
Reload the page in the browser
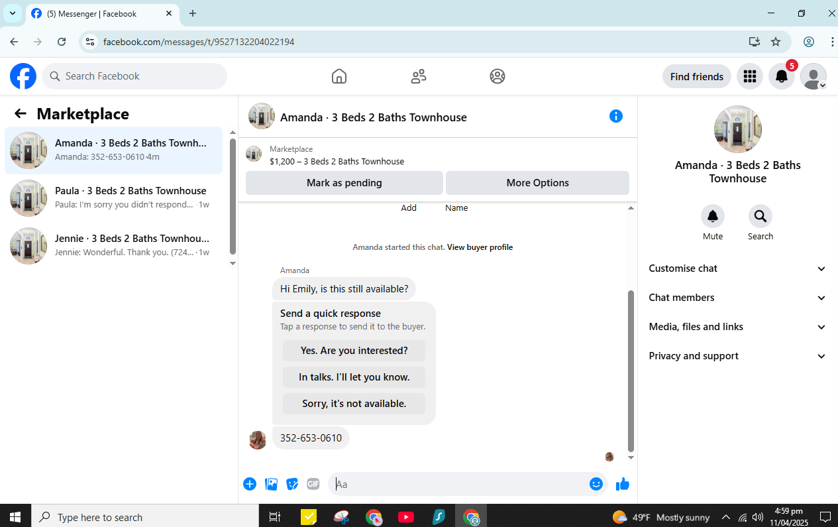pyautogui.click(x=62, y=42)
